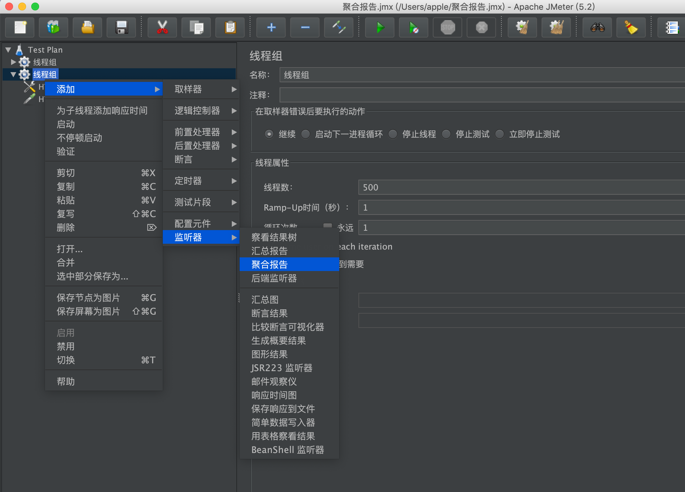
Task: Click the Open file folder icon
Action: [x=88, y=27]
